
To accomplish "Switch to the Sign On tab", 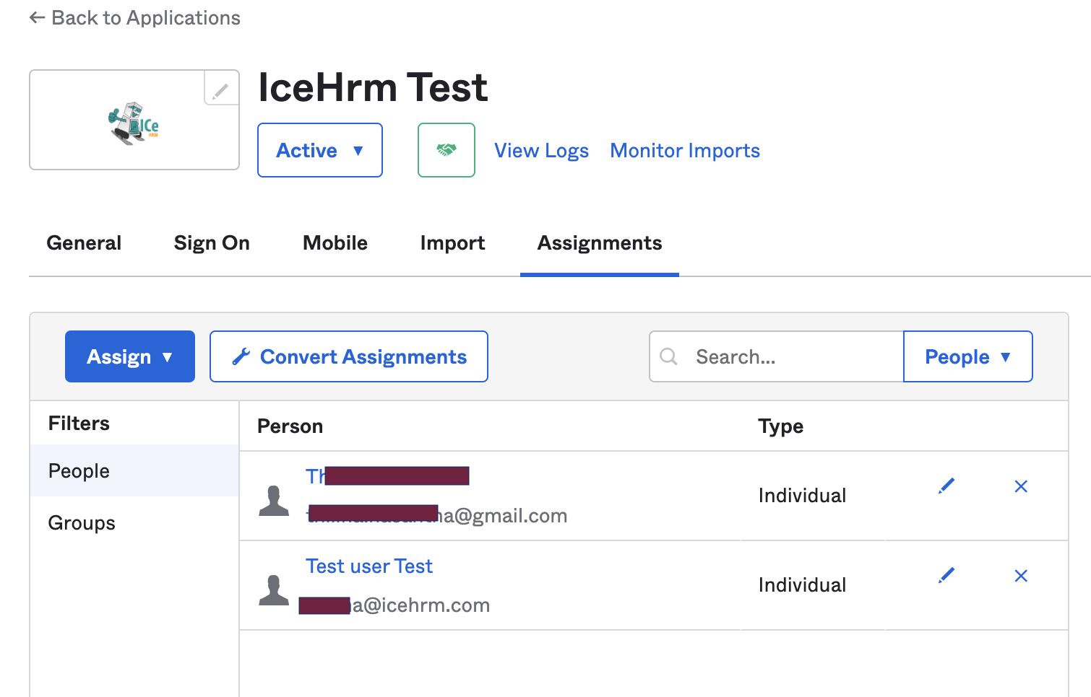I will pyautogui.click(x=211, y=243).
